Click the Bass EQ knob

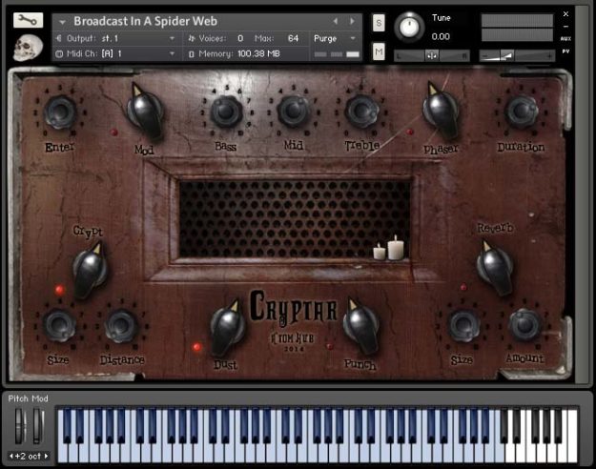click(x=226, y=111)
